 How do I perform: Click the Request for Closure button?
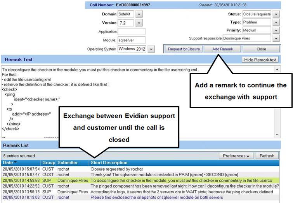184,49
